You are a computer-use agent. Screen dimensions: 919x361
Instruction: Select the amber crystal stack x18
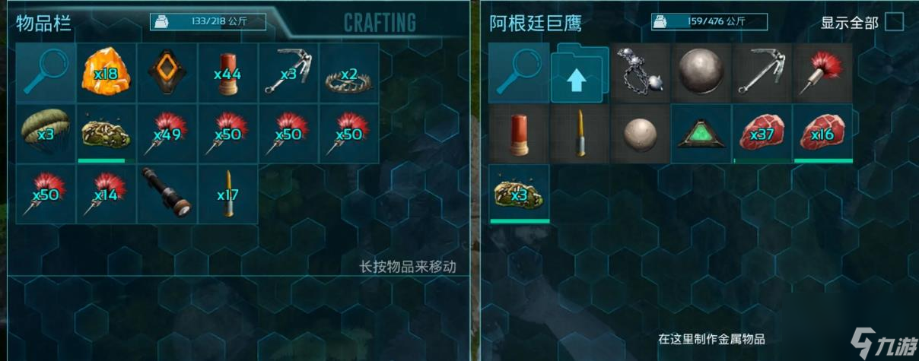pos(107,72)
